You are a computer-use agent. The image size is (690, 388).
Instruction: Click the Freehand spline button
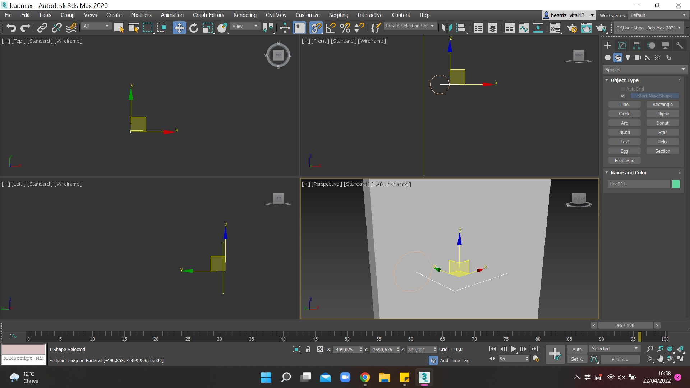pyautogui.click(x=624, y=161)
